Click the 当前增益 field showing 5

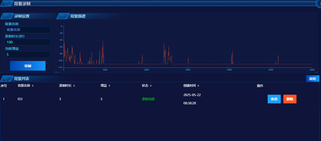tap(28, 55)
